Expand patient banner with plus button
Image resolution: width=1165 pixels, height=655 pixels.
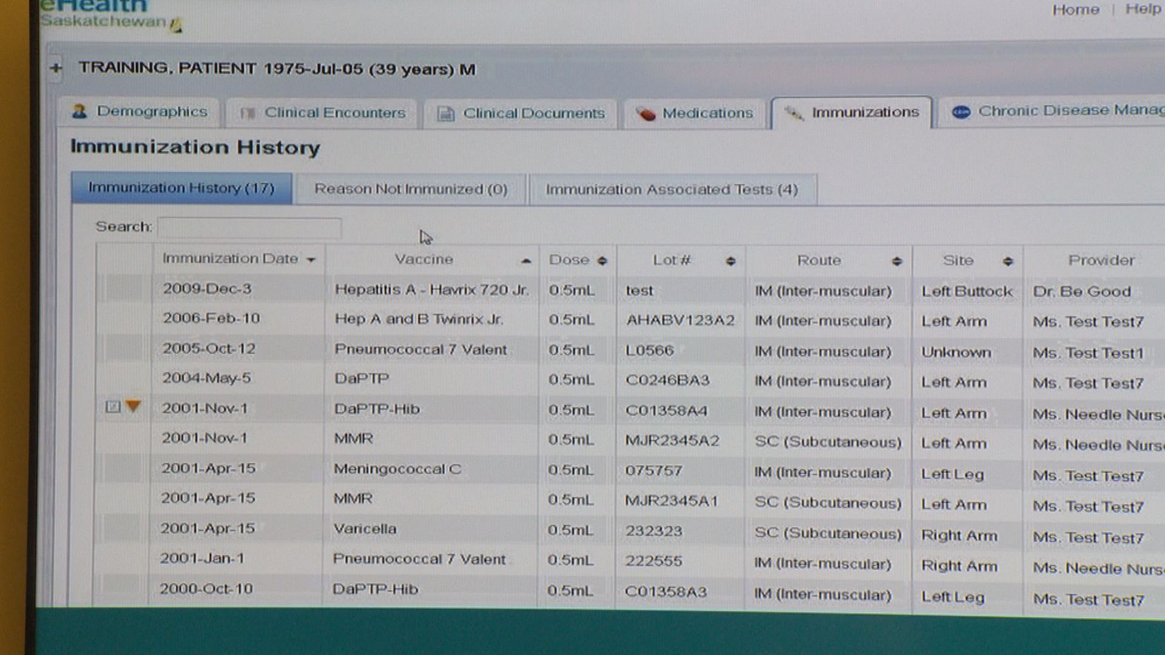pos(56,68)
